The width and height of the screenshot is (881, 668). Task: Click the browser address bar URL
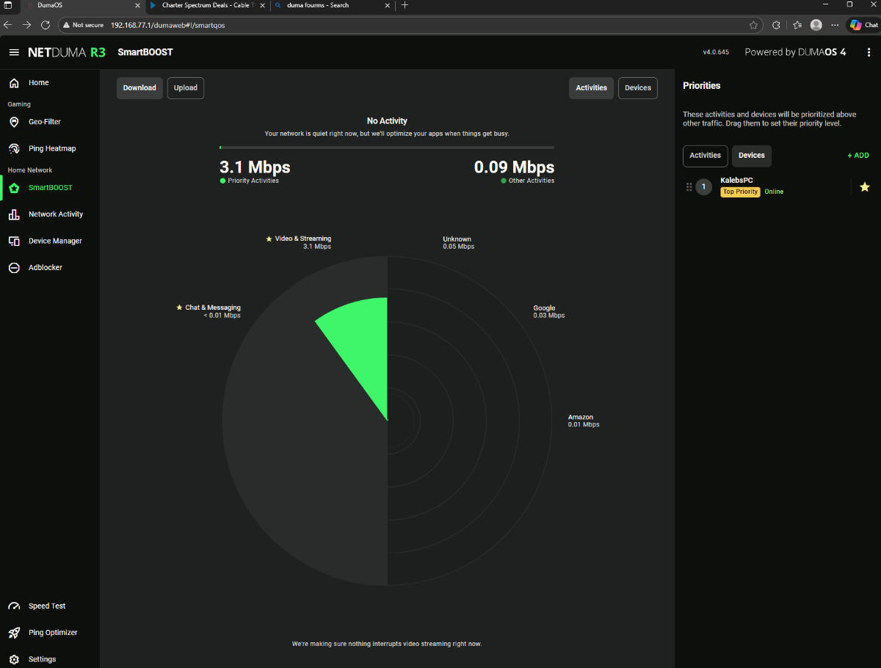tap(167, 25)
